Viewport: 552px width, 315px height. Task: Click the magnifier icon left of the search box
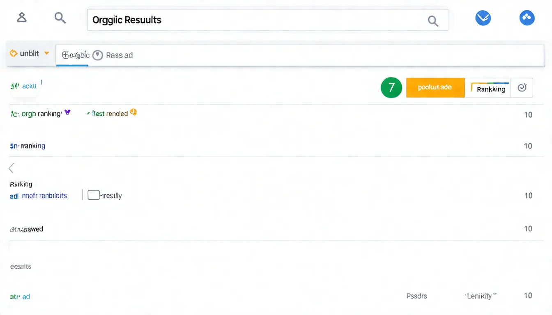click(x=60, y=18)
